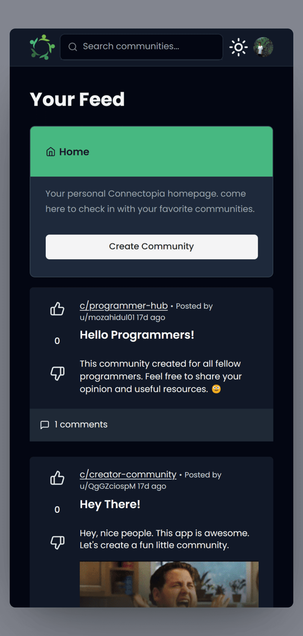The width and height of the screenshot is (303, 636).
Task: Toggle light mode with sun icon
Action: coord(238,47)
